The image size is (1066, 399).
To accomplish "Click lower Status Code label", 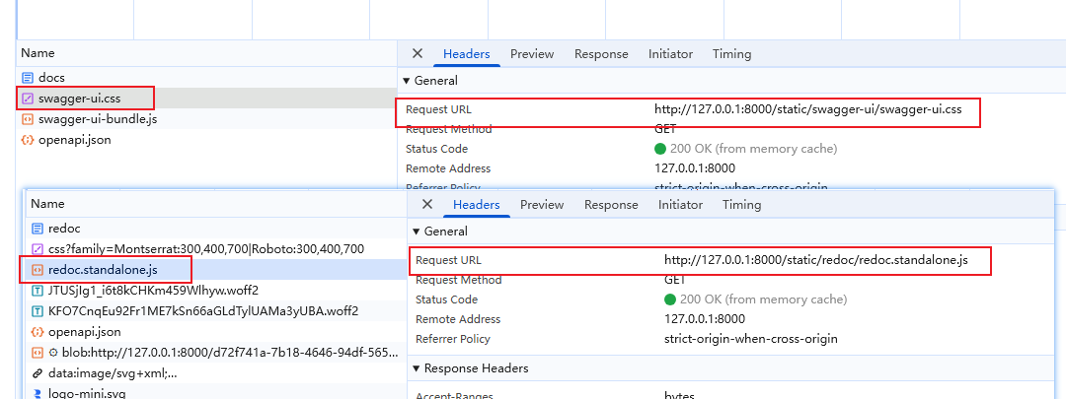I will coord(447,299).
